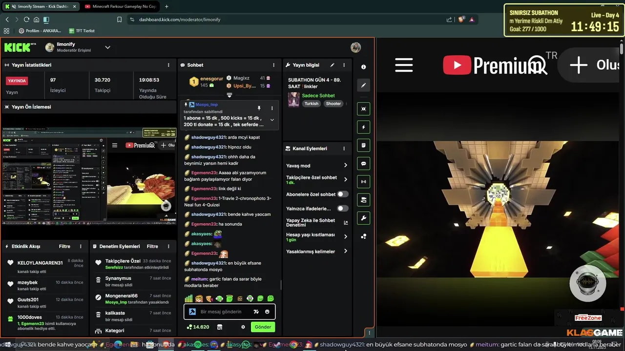625x351 pixels.
Task: Click username enesgorur in leaderboard
Action: (211, 78)
